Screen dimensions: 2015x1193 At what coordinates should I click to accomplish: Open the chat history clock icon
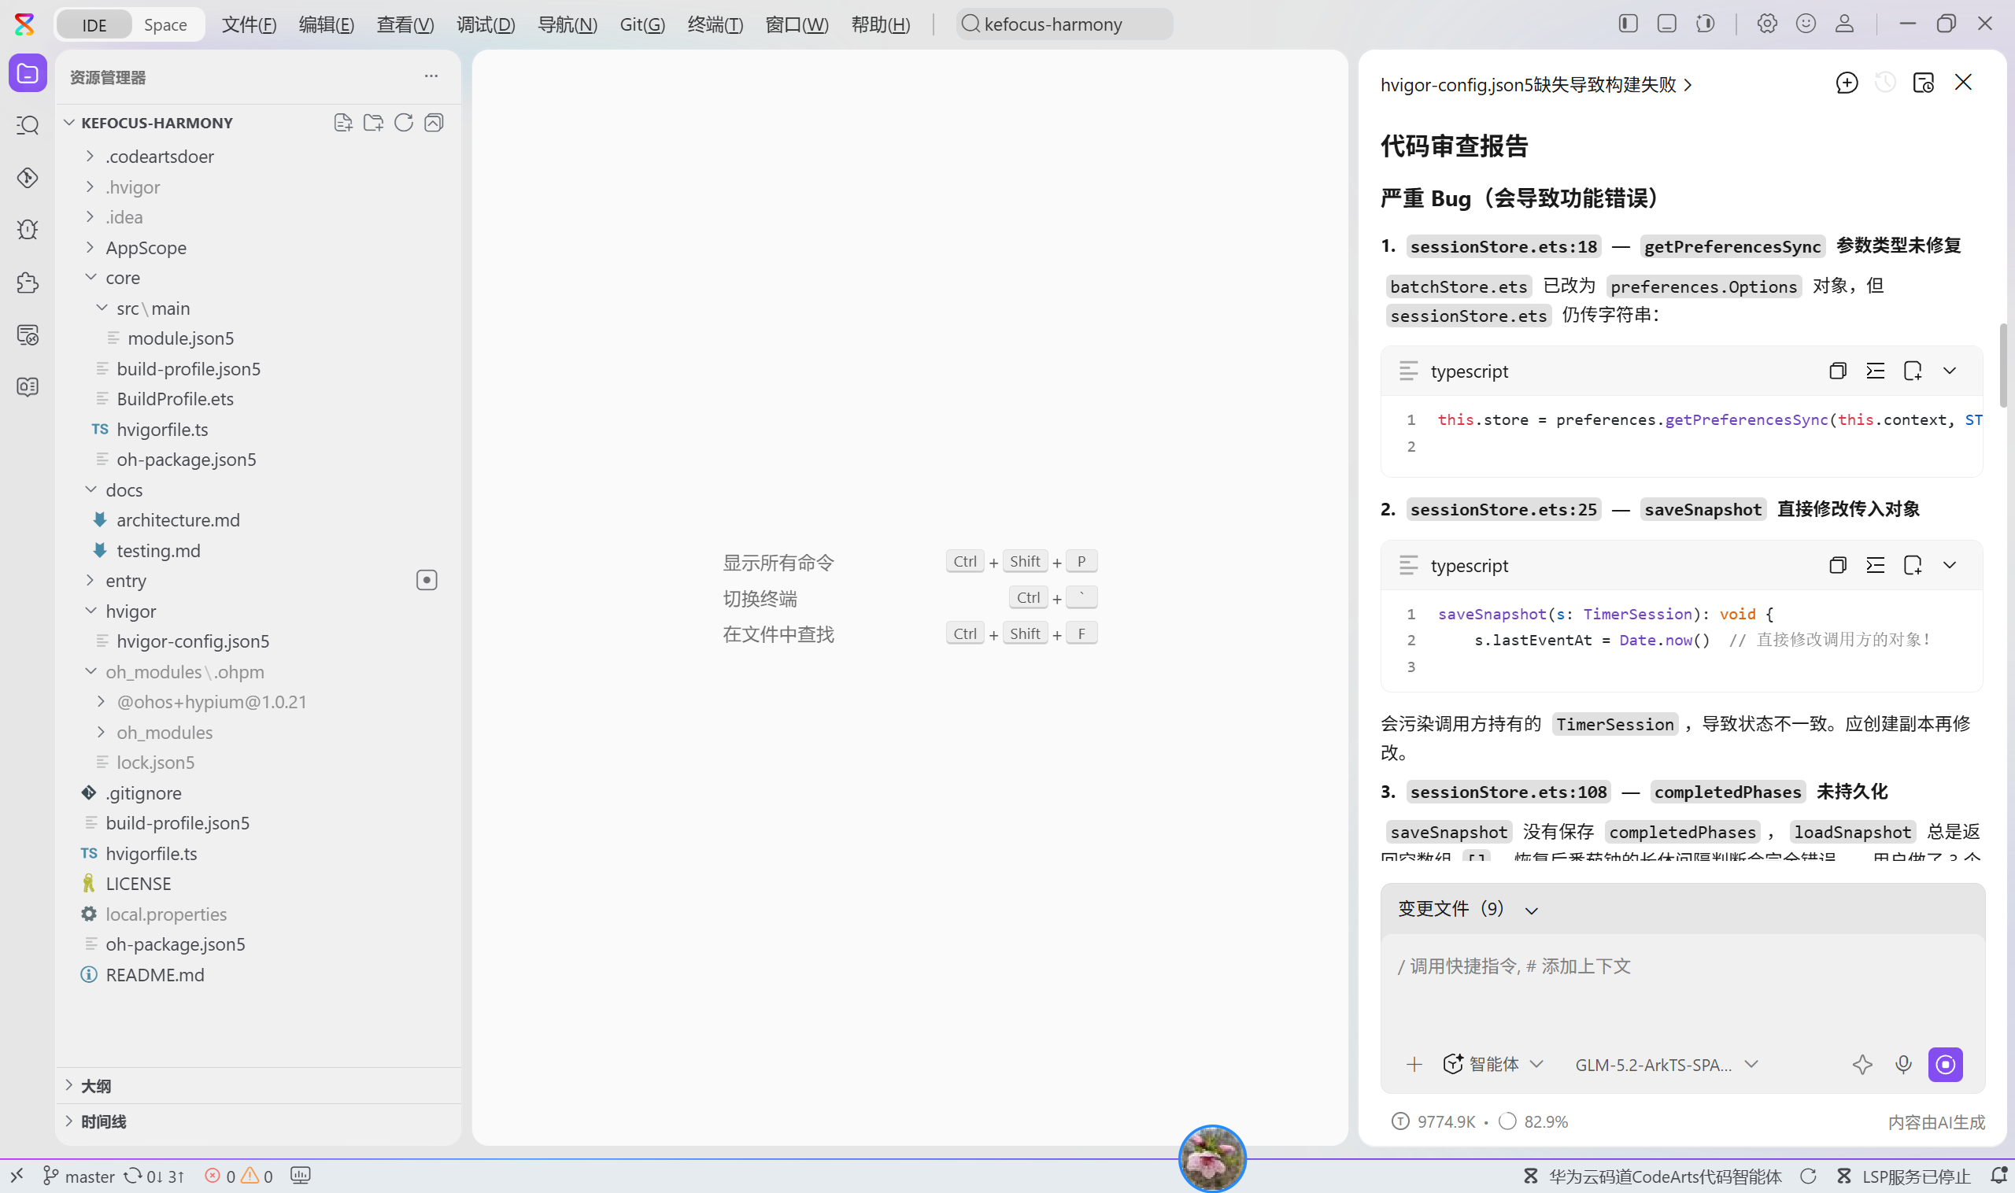[x=1885, y=83]
